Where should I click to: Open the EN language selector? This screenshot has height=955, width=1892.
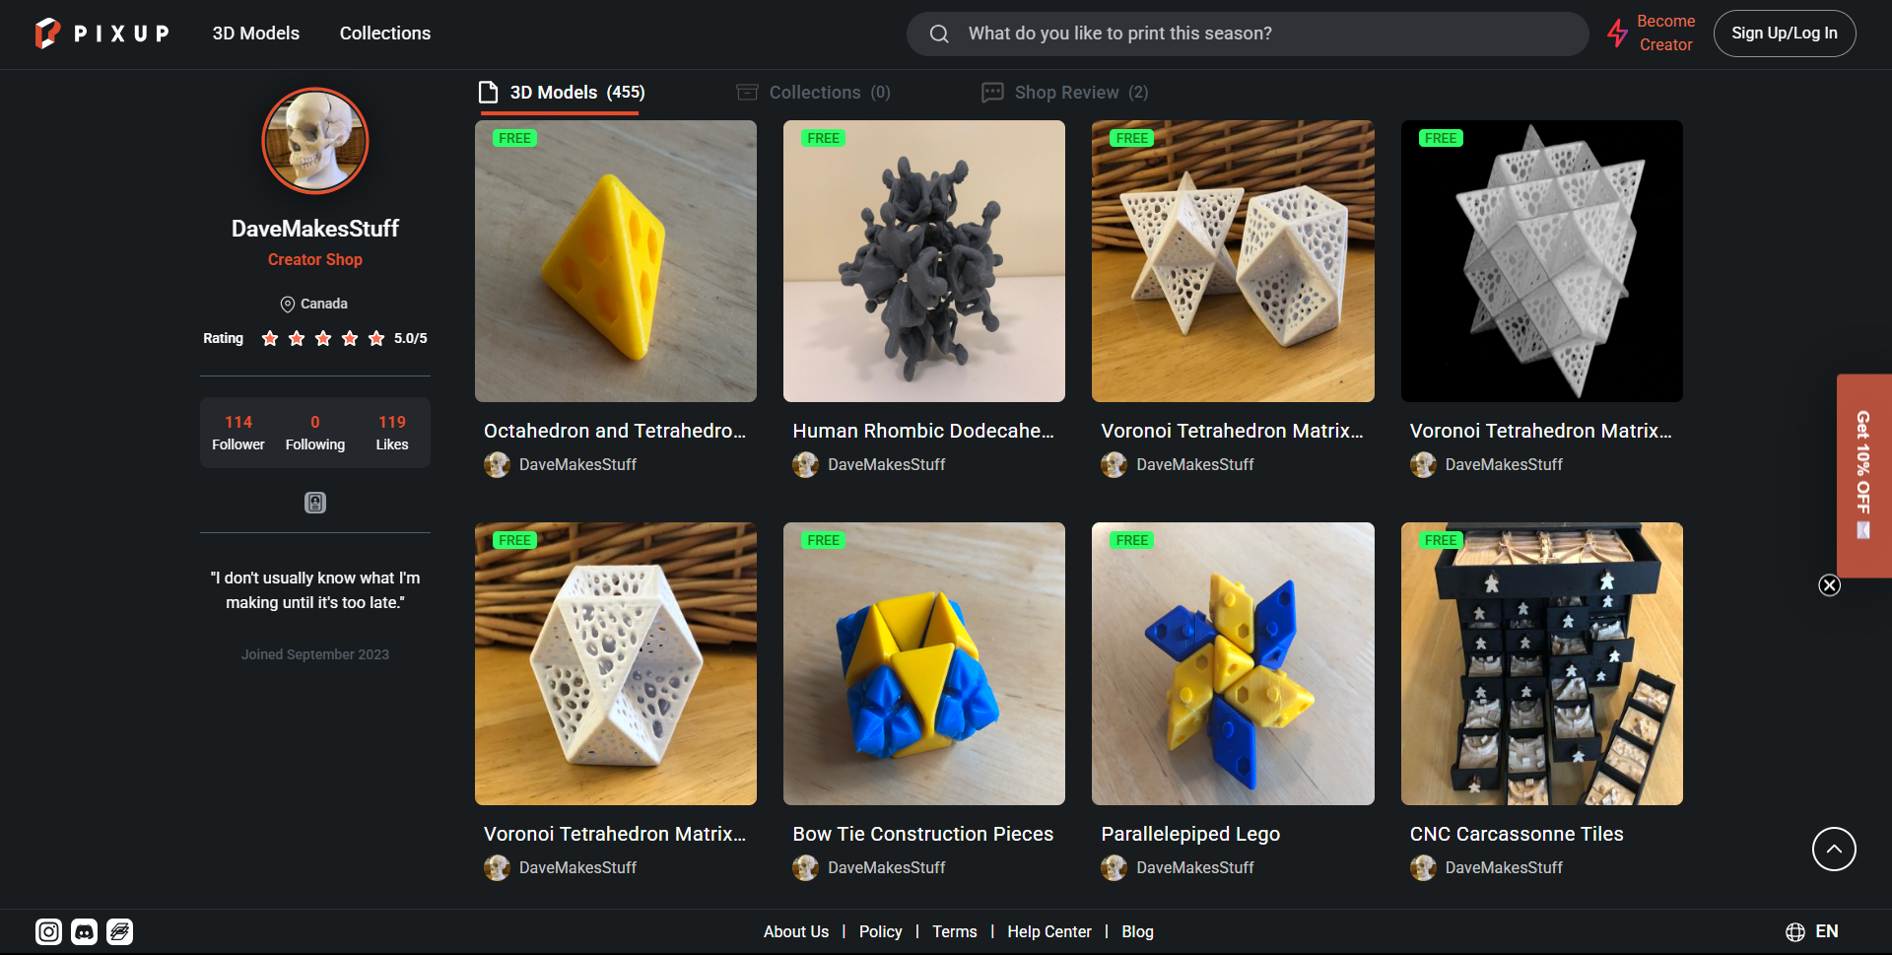pyautogui.click(x=1828, y=931)
